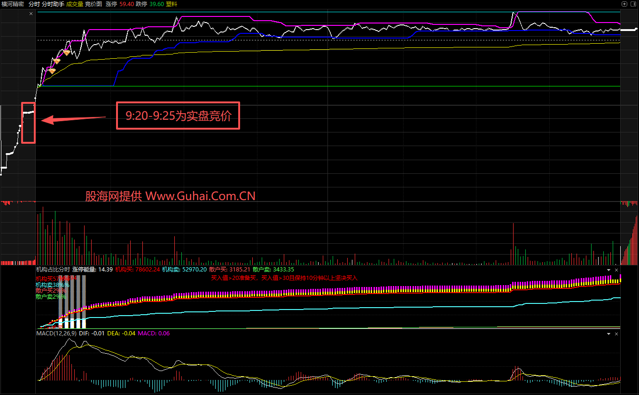Open the 竞价图 auction chart view

[94, 4]
